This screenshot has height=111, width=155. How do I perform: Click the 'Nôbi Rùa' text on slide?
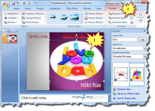pos(91,85)
